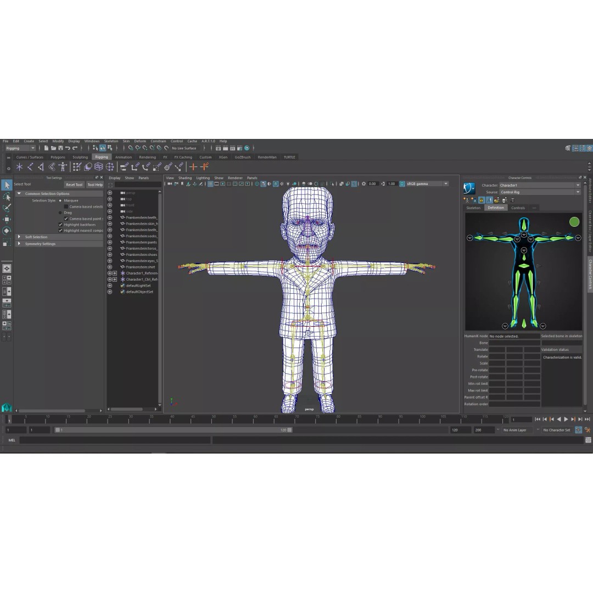
Task: Expand the Soft Selection section
Action: 19,237
